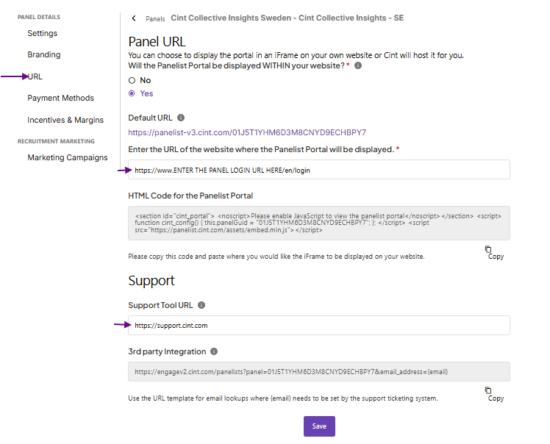550x444 pixels.
Task: Open the info icon beside the WITHIN your website question
Action: [358, 65]
